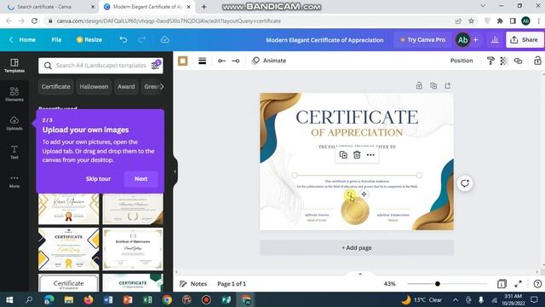Click the Resize button
The height and width of the screenshot is (307, 545).
click(x=89, y=40)
